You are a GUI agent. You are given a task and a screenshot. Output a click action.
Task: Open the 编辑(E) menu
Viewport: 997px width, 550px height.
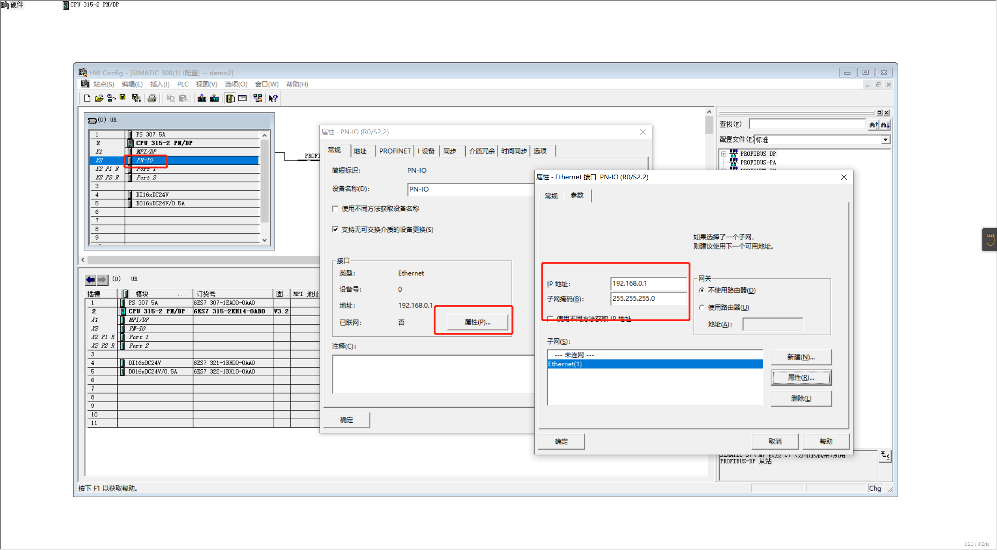click(x=132, y=84)
